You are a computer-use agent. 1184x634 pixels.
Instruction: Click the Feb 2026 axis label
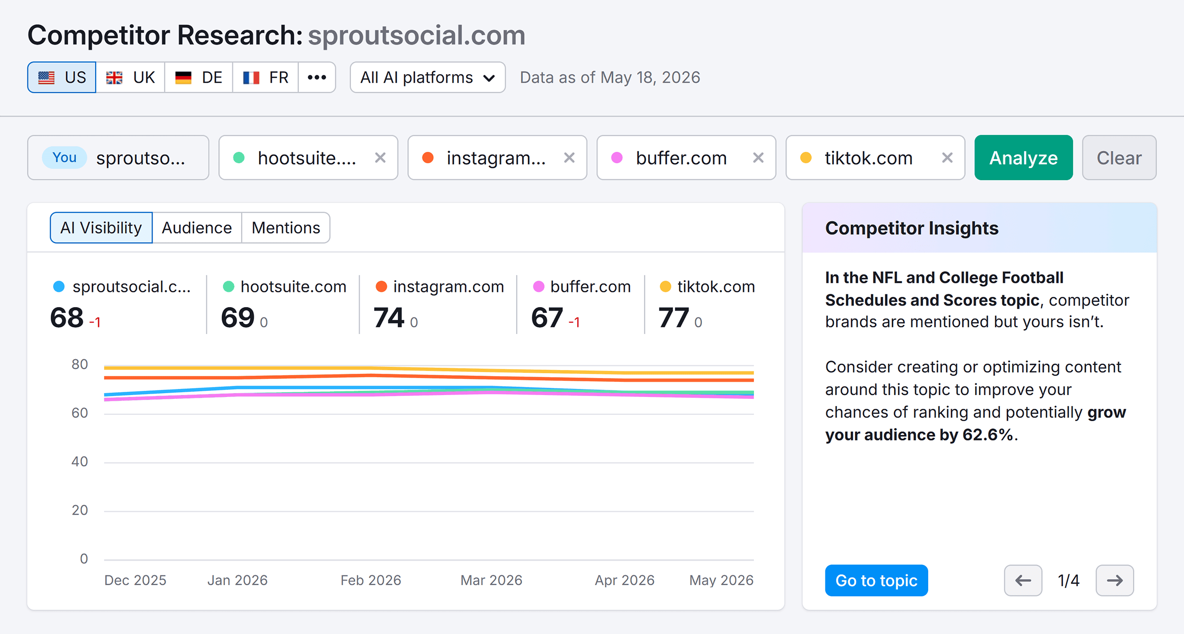pos(371,580)
